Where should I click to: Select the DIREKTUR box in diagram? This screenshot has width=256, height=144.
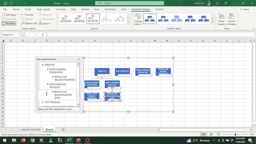[102, 72]
